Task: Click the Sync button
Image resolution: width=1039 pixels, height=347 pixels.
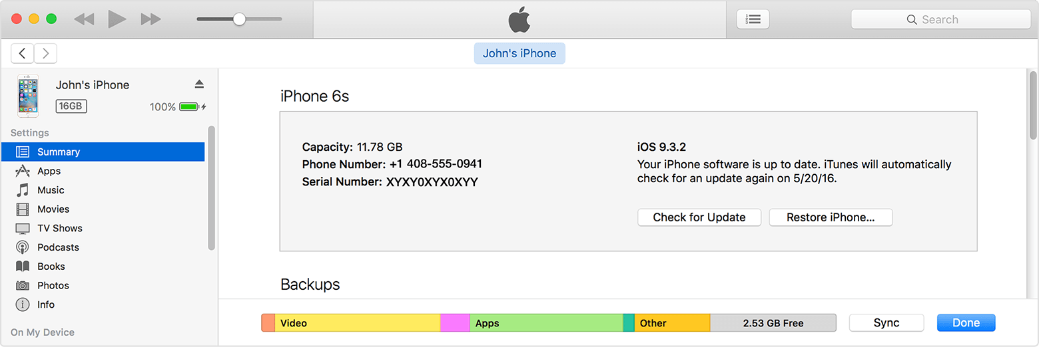Action: tap(886, 323)
